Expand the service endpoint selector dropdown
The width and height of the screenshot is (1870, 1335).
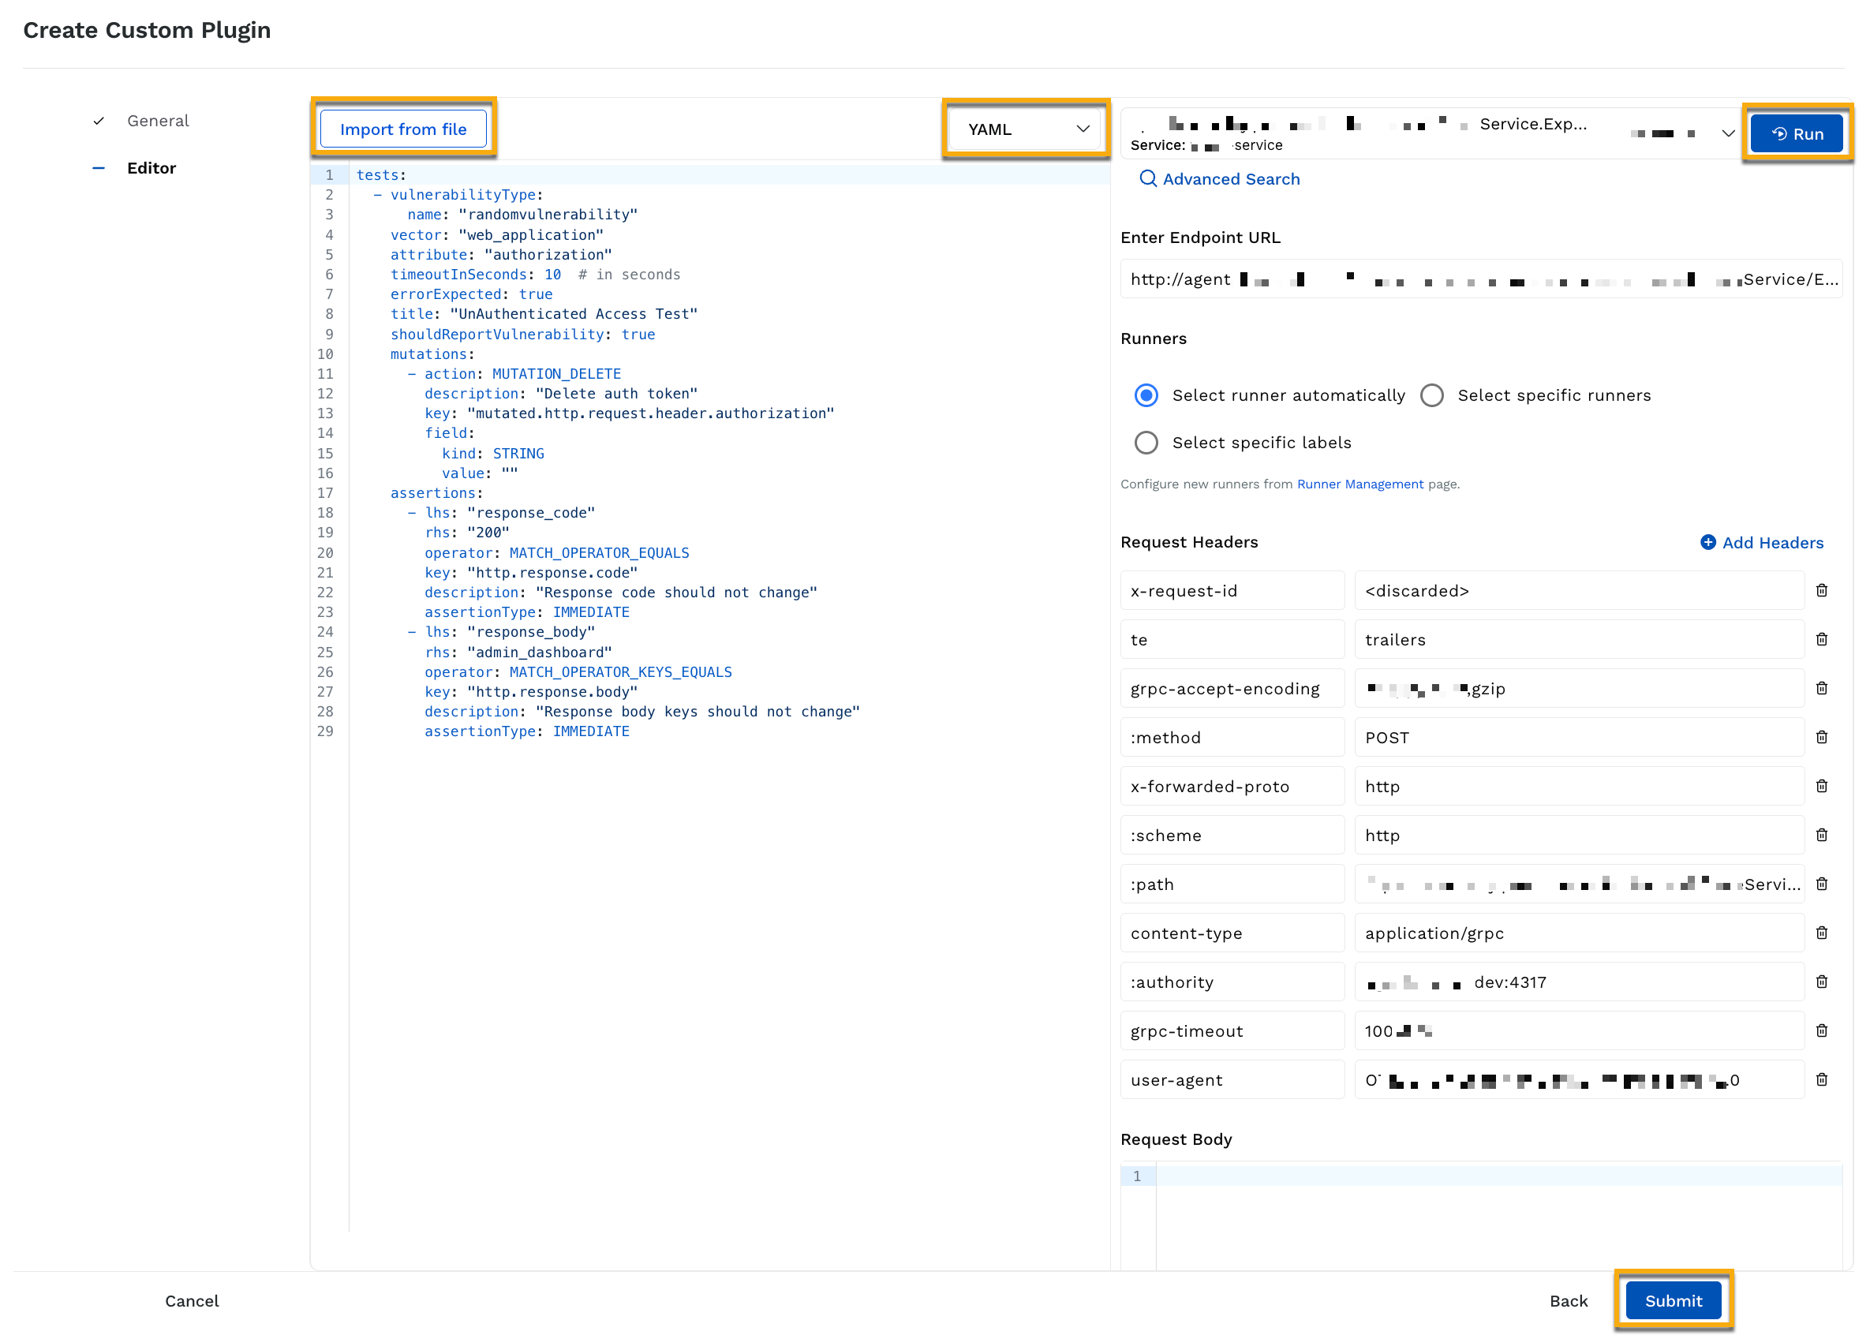click(1728, 133)
